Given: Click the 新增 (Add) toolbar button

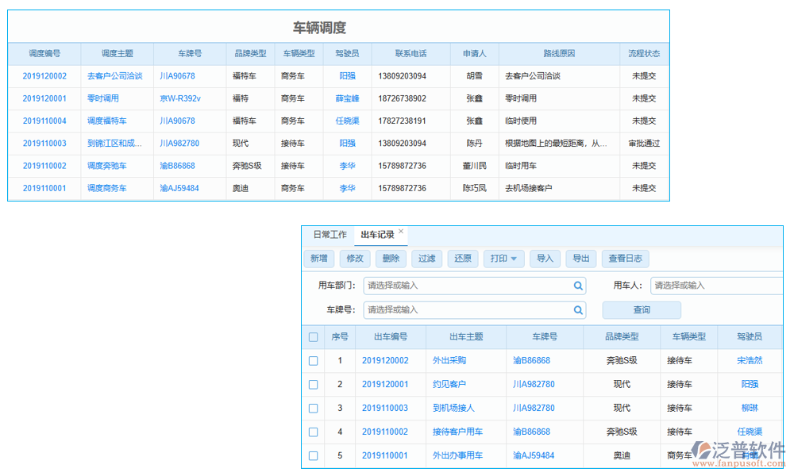Looking at the screenshot, I should [x=318, y=259].
